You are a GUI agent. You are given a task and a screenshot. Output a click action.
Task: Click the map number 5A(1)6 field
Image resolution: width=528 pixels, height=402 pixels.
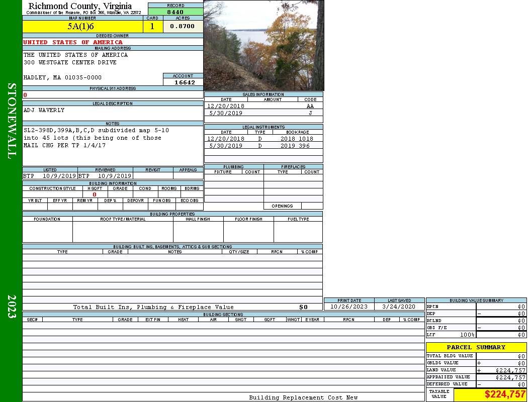tap(80, 27)
